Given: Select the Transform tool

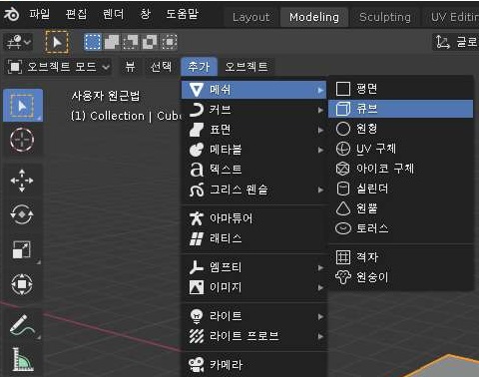Looking at the screenshot, I should [x=22, y=284].
